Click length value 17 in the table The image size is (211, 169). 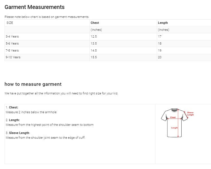160,37
